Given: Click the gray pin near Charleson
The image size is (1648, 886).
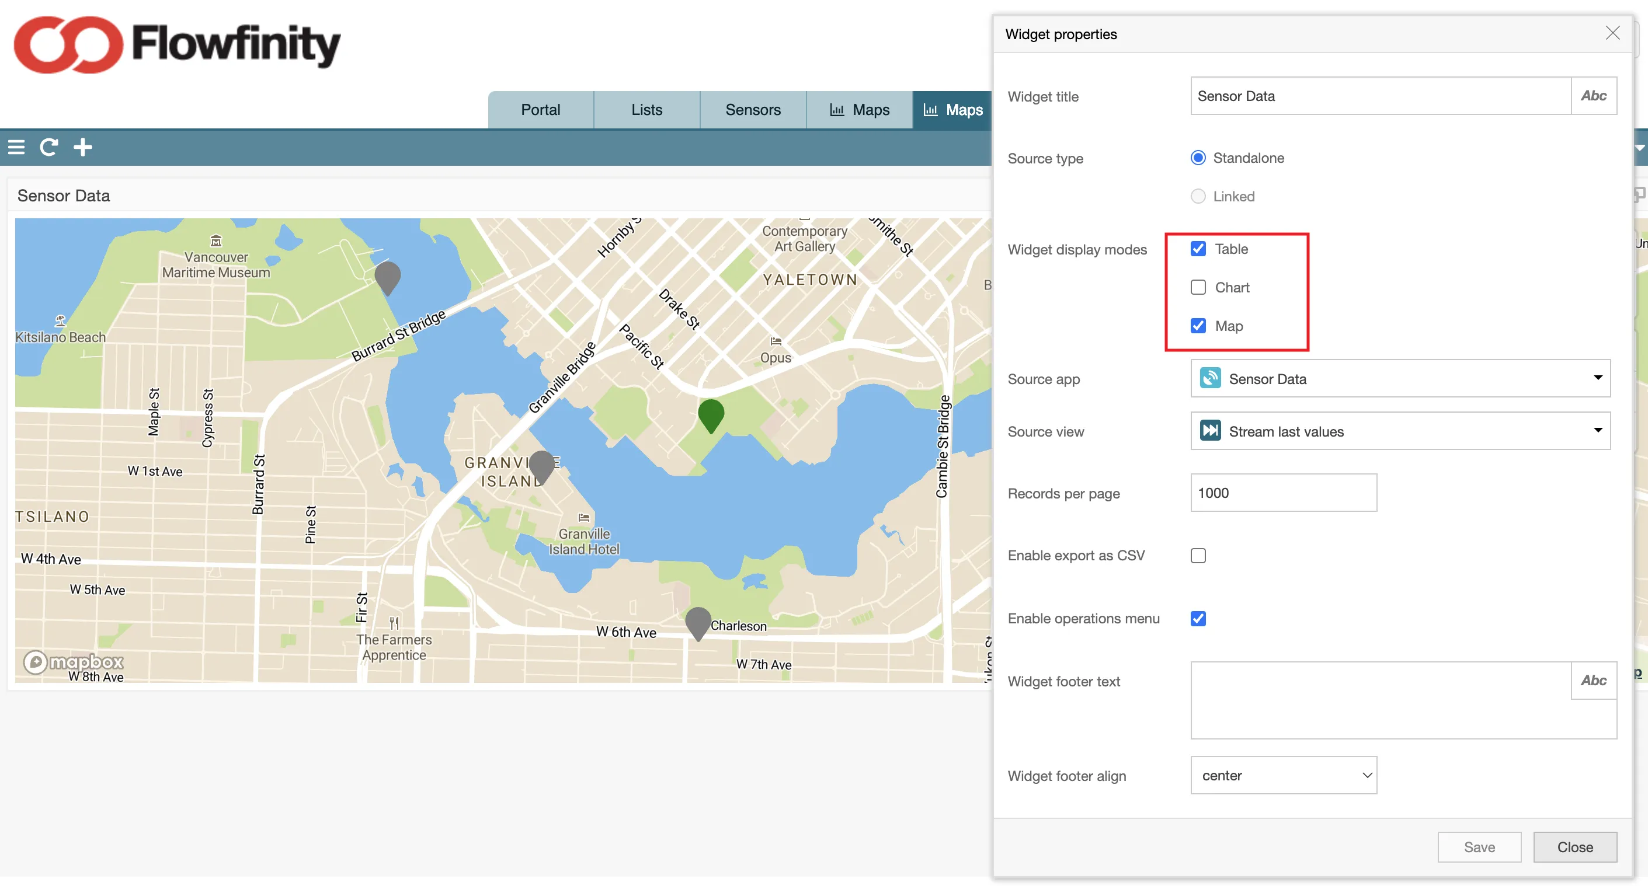Looking at the screenshot, I should pyautogui.click(x=698, y=622).
